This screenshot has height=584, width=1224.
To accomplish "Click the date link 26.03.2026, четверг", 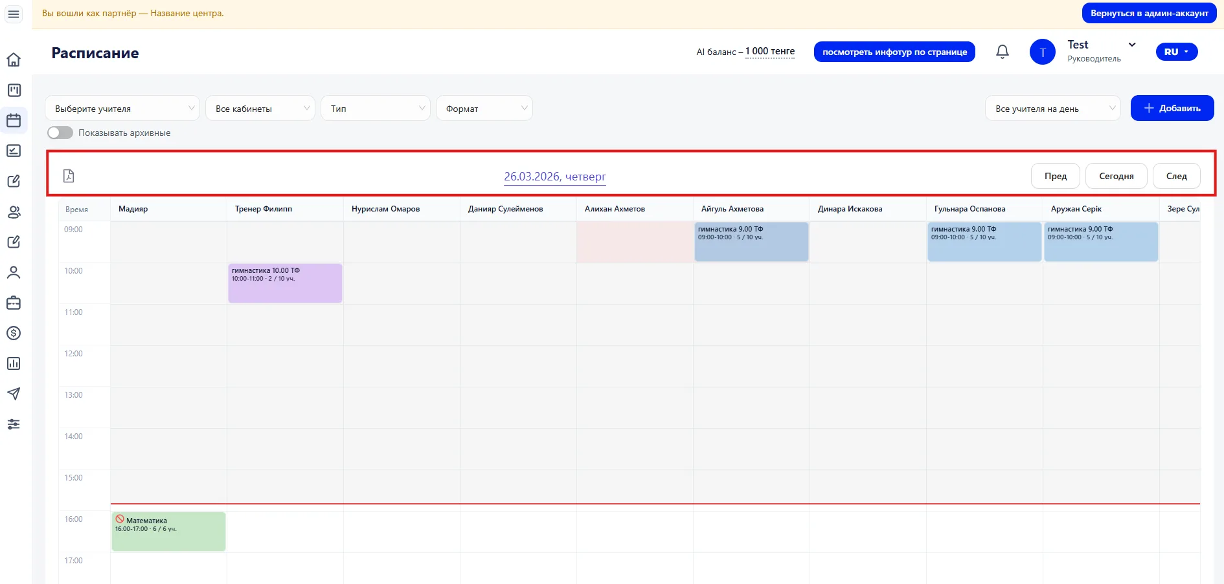I will click(x=555, y=177).
